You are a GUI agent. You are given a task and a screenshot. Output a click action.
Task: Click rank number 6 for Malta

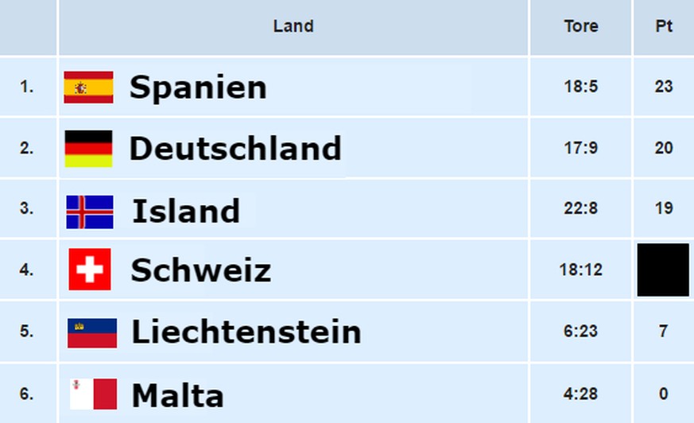[26, 394]
